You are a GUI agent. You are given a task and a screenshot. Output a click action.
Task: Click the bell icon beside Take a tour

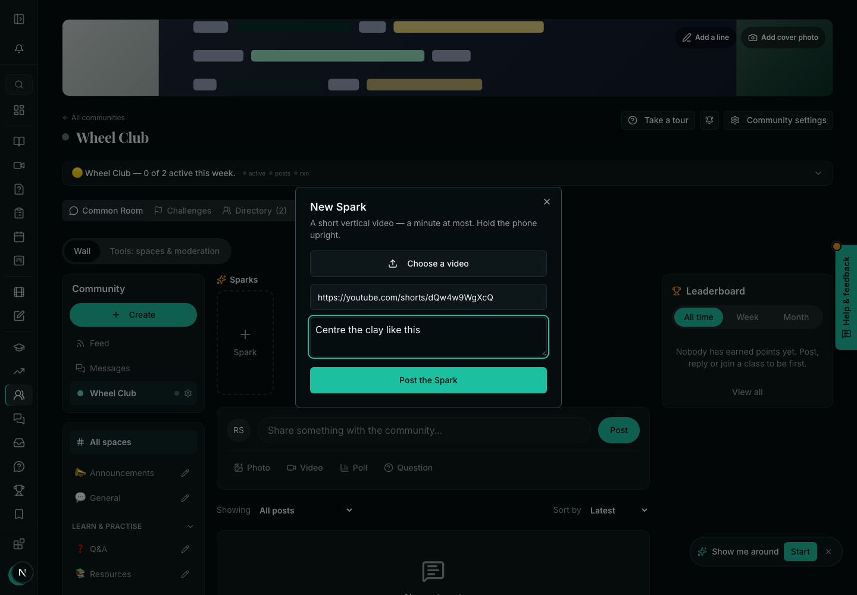[x=709, y=120]
